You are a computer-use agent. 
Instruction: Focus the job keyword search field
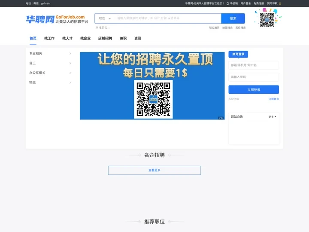point(167,18)
